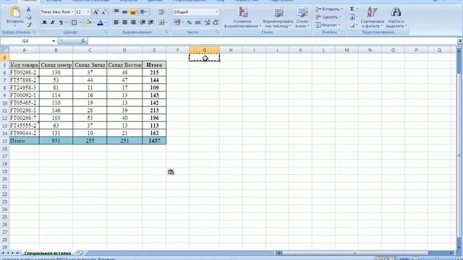Open the Name Box dropdown arrow next to G4
This screenshot has height=260, width=463.
[x=54, y=41]
